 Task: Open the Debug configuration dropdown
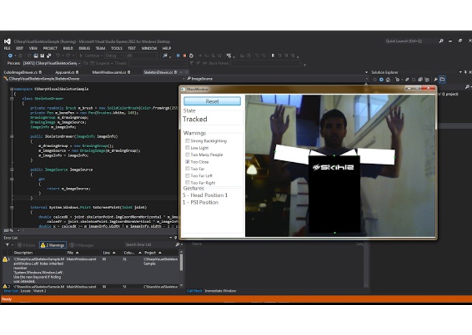pos(114,56)
